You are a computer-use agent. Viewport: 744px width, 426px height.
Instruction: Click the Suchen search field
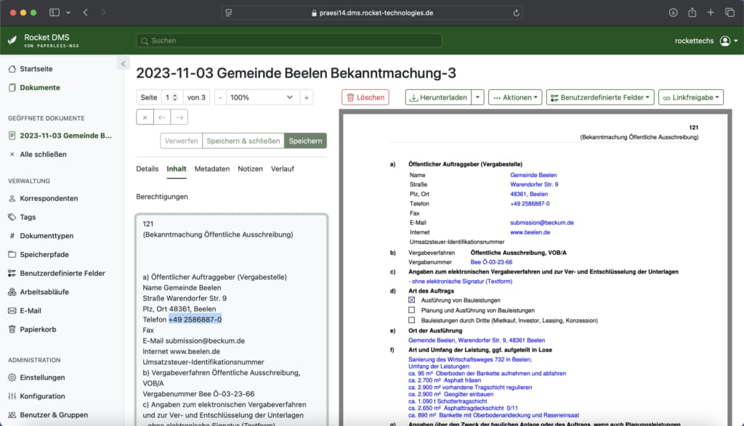tap(289, 41)
